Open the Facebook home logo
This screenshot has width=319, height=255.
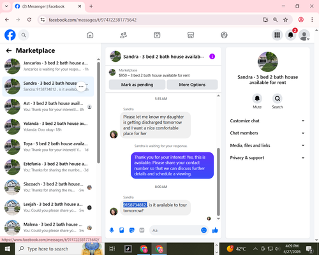point(10,35)
